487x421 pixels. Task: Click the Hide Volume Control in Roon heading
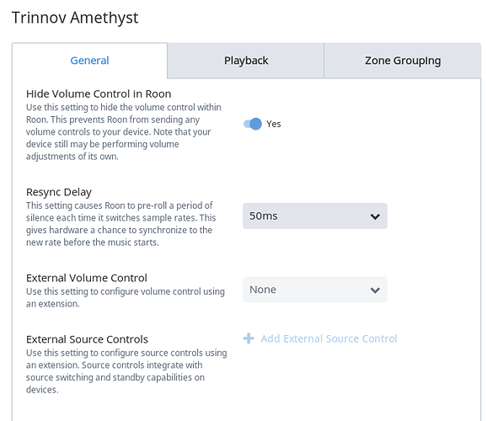click(x=99, y=93)
